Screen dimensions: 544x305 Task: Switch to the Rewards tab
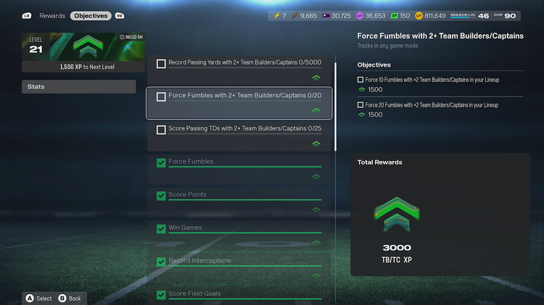pyautogui.click(x=52, y=16)
